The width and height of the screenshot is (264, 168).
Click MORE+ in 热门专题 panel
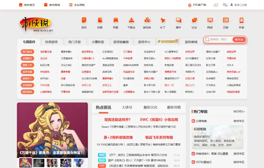tap(239, 111)
